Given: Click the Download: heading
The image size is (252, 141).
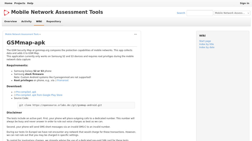Looking at the screenshot, I should [14, 86].
